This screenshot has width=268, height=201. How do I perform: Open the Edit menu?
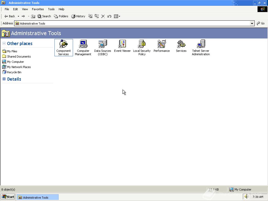pos(15,9)
